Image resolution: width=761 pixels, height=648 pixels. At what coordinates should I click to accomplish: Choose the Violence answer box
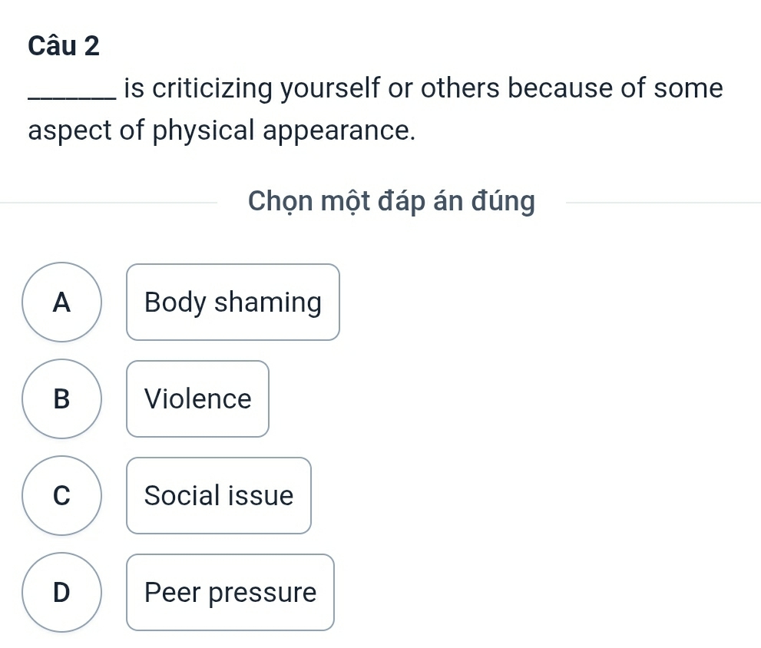(x=198, y=399)
